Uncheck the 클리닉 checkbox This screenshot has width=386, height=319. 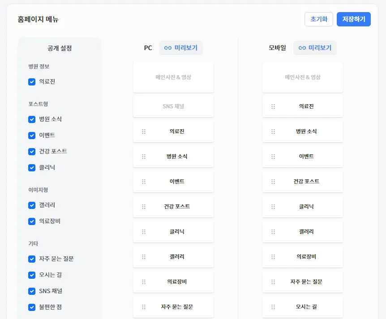tap(32, 168)
